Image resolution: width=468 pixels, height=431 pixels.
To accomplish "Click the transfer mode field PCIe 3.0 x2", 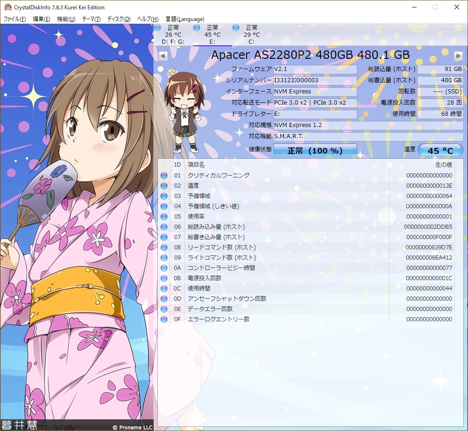I will pos(315,103).
